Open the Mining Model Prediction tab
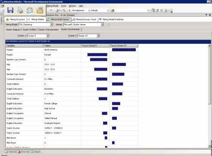 pos(111,19)
